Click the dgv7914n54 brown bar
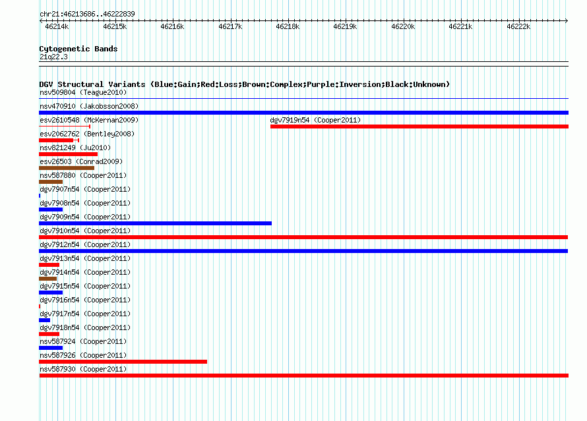The width and height of the screenshot is (587, 421). 48,279
